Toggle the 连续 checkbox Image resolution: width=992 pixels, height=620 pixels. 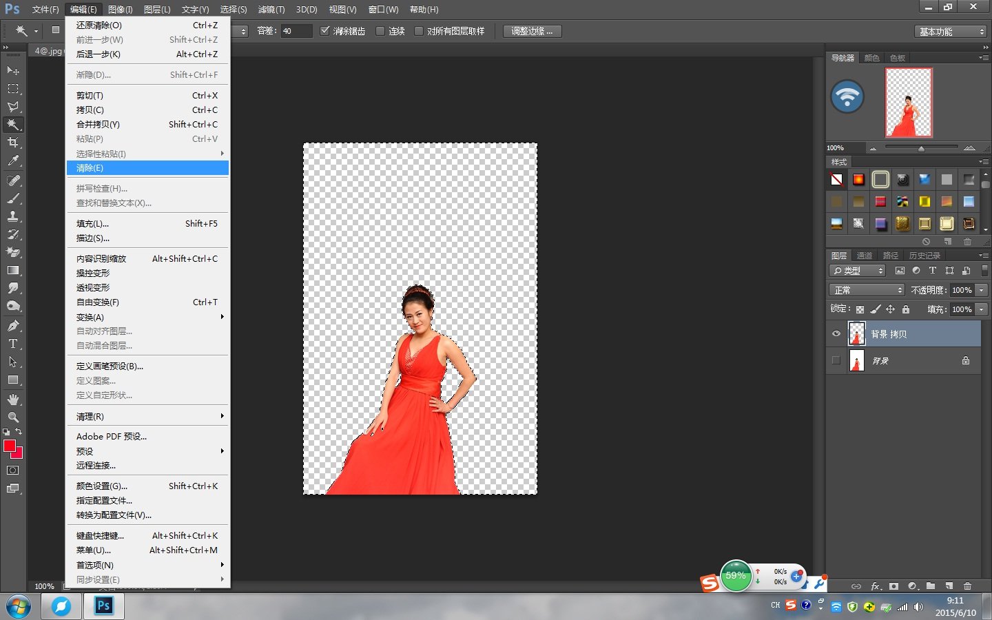380,31
